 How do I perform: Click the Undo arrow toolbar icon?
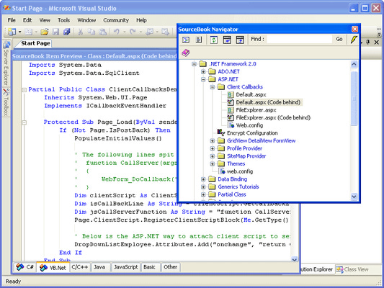pyautogui.click(x=116, y=32)
